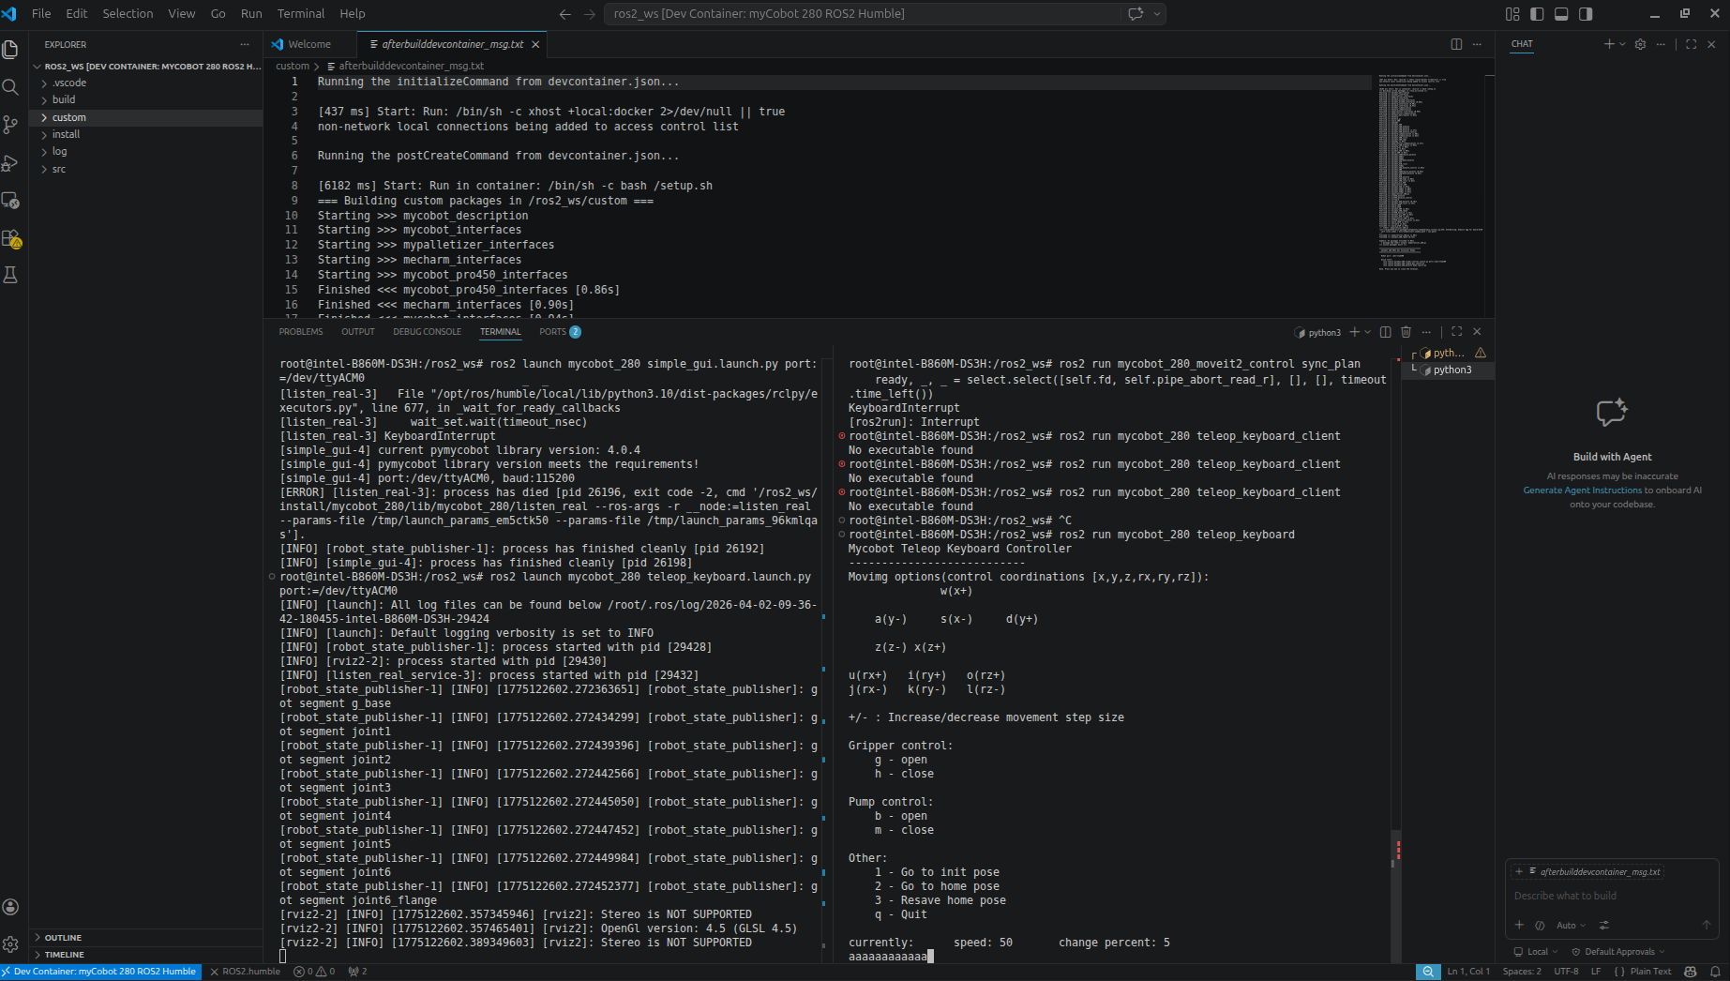Screen dimensions: 1730x981
Task: Select the second python3 terminal entry
Action: pos(1451,370)
